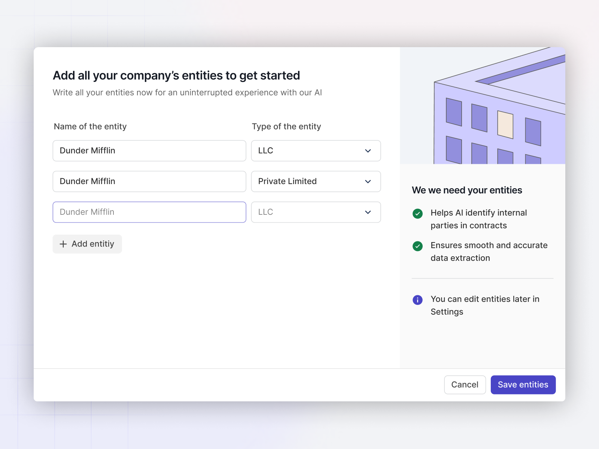
Task: Click the chevron on the Private Limited selector
Action: (x=367, y=181)
